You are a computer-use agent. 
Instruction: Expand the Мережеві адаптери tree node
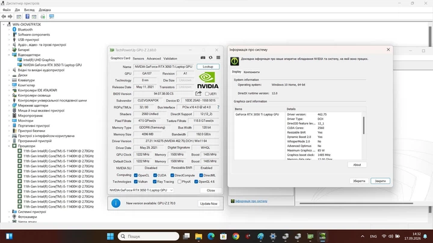(9, 106)
